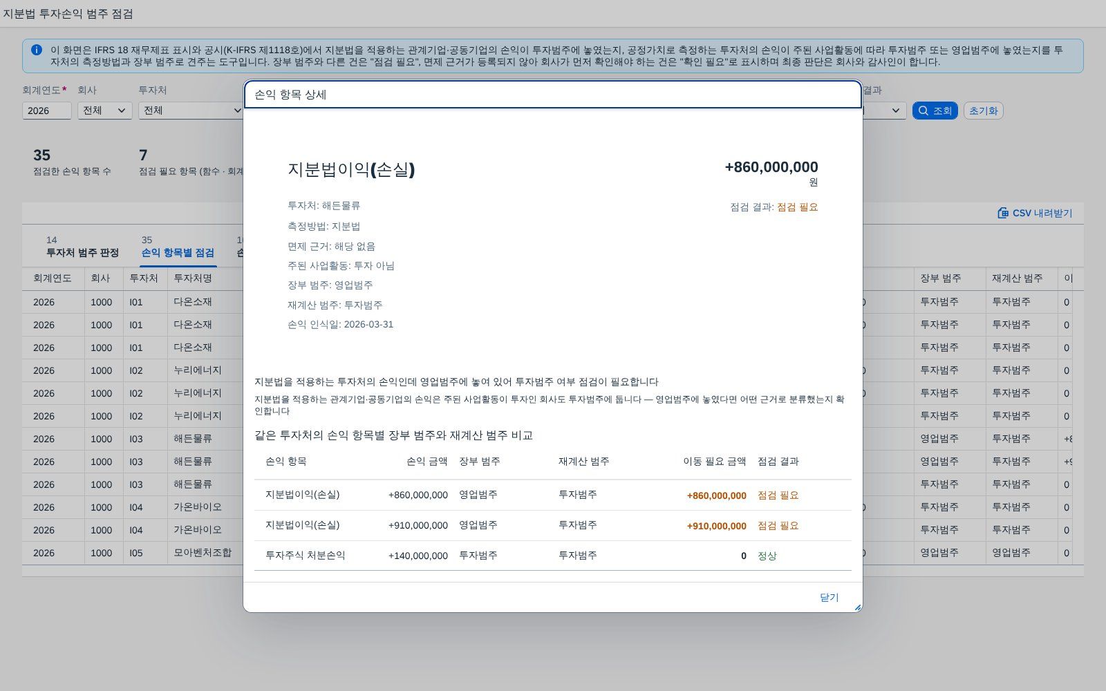Click 점검 필요 in the +910,000,000 dialog row
This screenshot has width=1106, height=691.
coord(778,526)
